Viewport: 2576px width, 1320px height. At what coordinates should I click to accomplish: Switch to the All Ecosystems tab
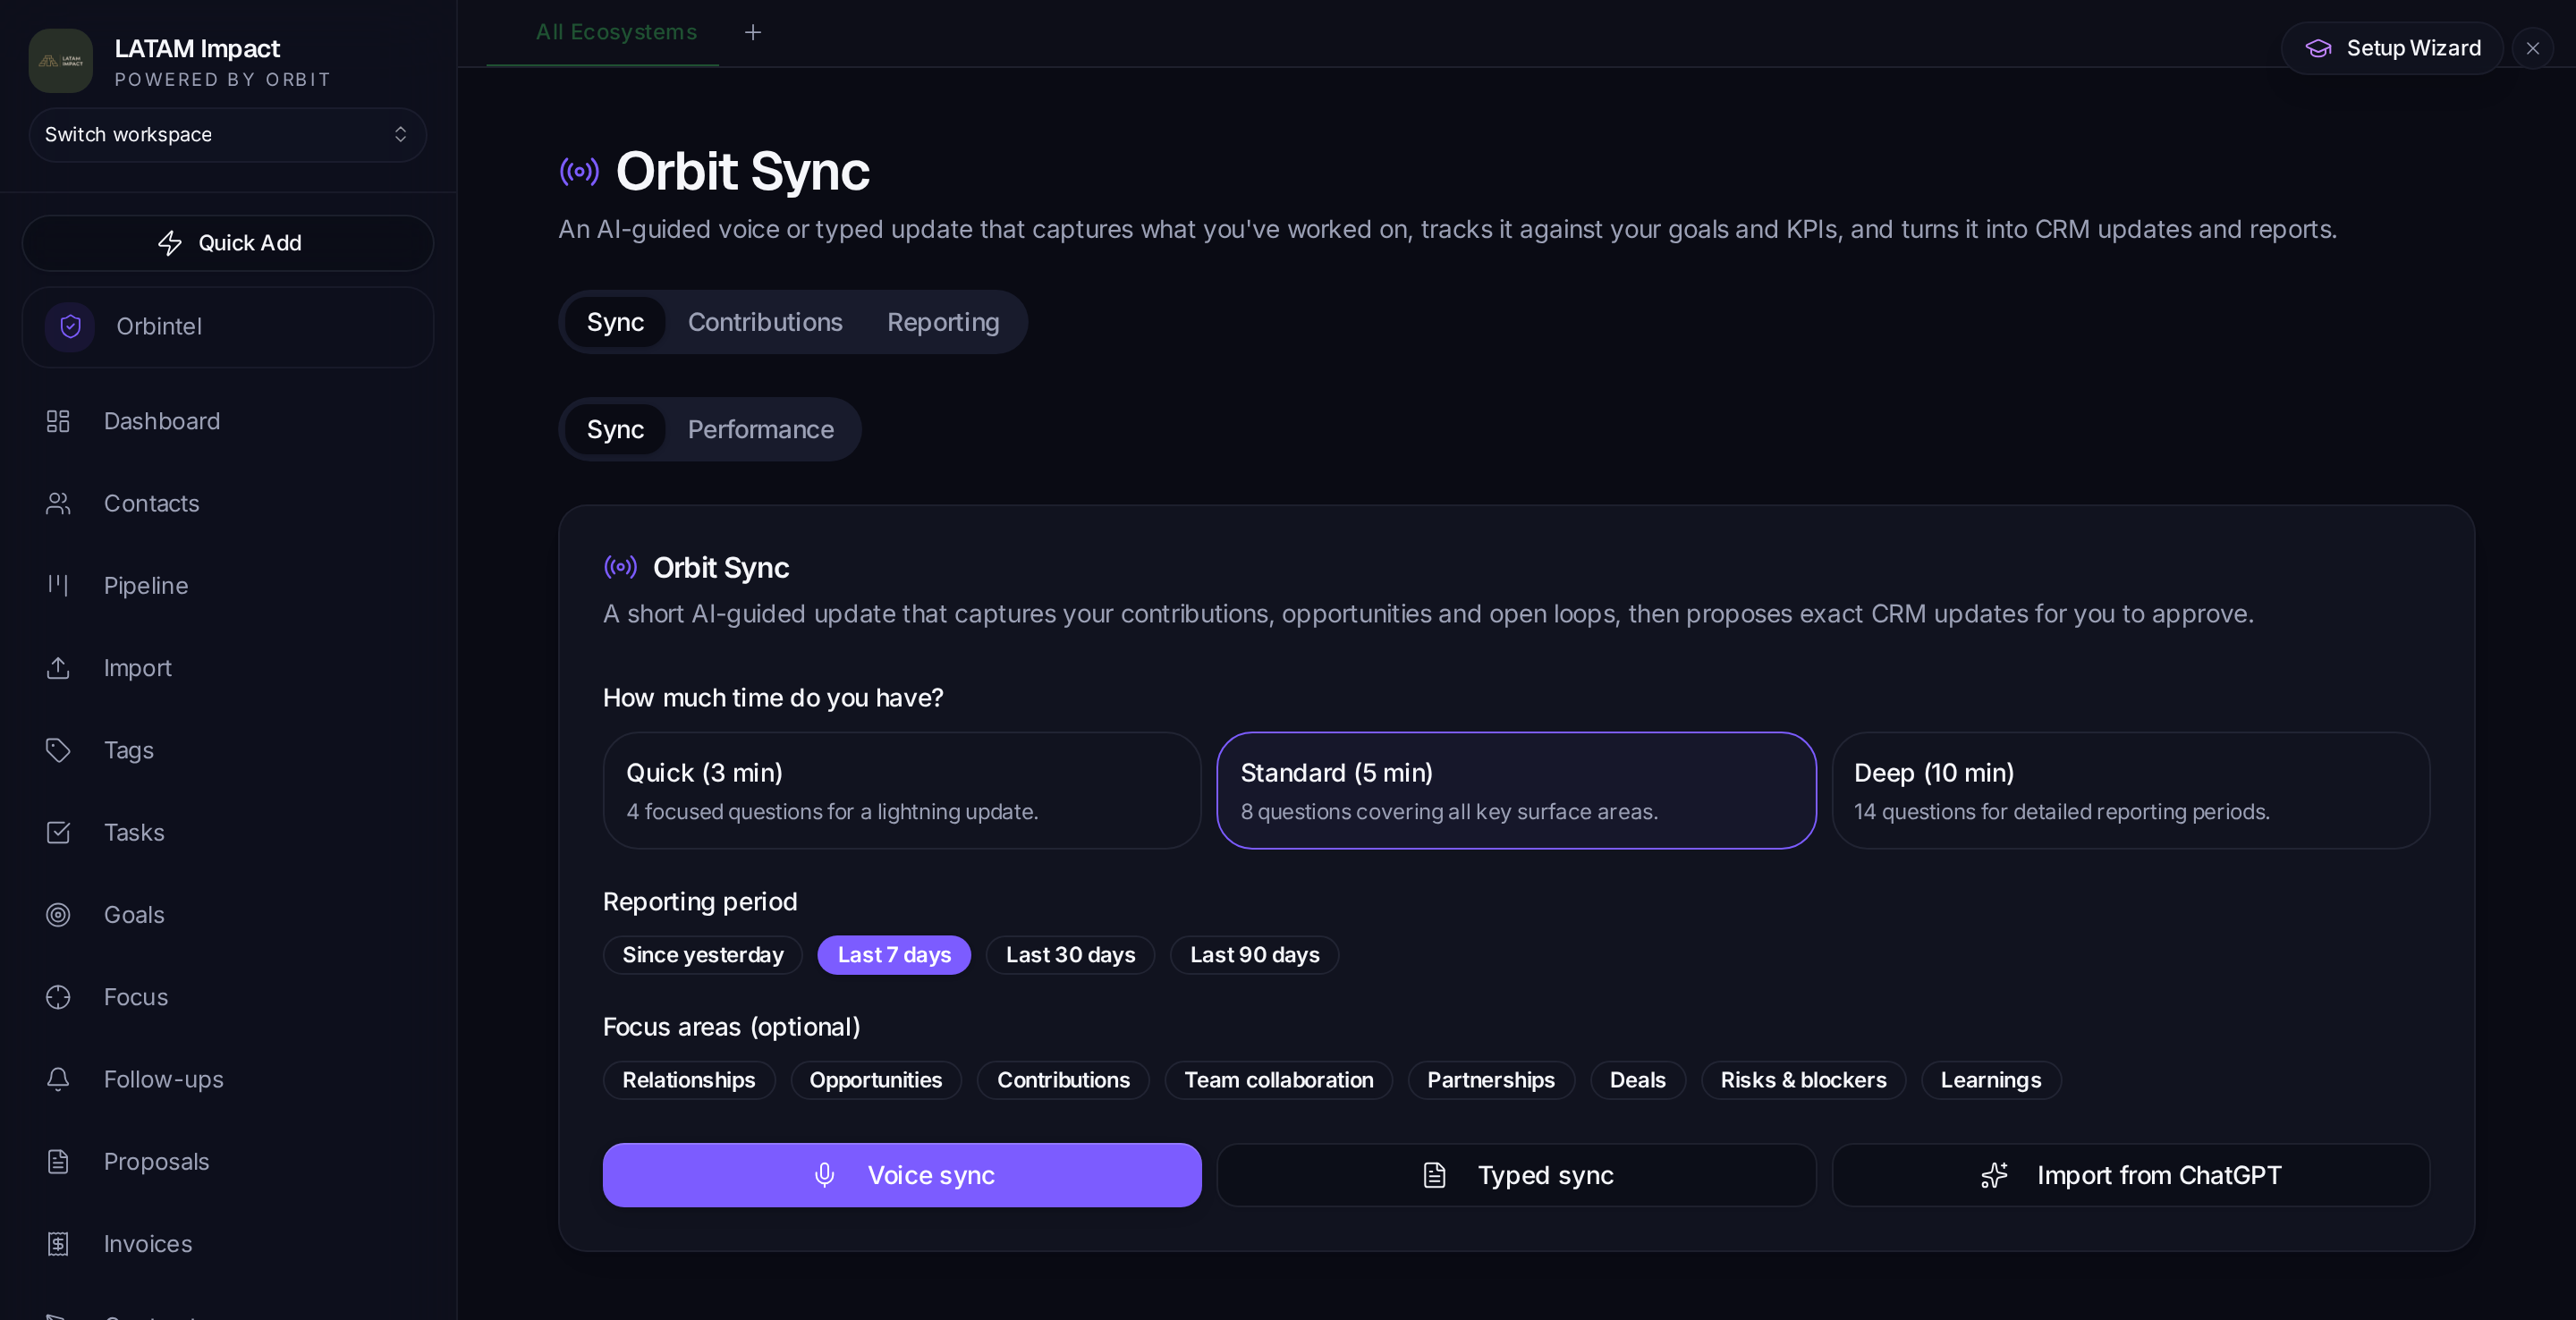click(616, 33)
